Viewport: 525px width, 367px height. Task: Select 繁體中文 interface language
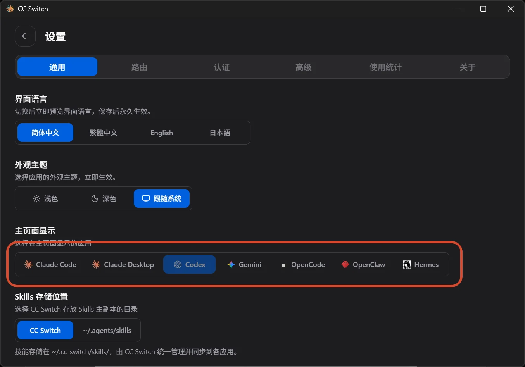click(104, 133)
